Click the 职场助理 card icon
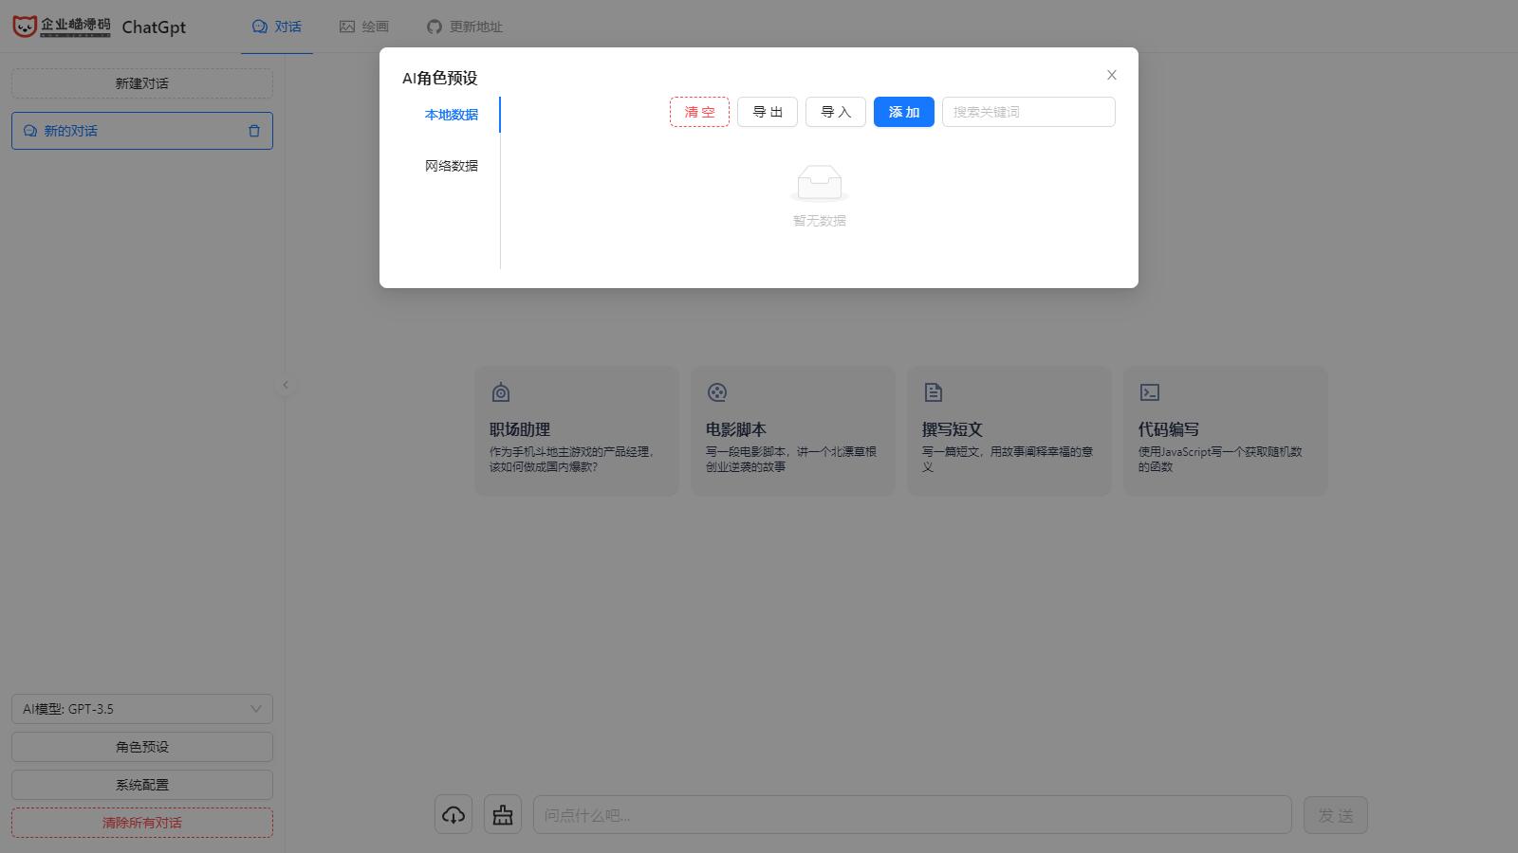 pyautogui.click(x=501, y=392)
